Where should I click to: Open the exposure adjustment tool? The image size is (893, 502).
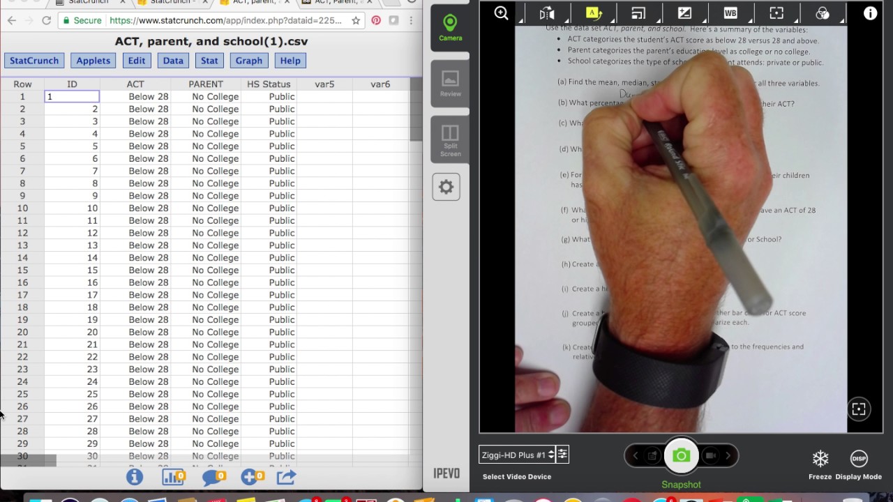684,13
